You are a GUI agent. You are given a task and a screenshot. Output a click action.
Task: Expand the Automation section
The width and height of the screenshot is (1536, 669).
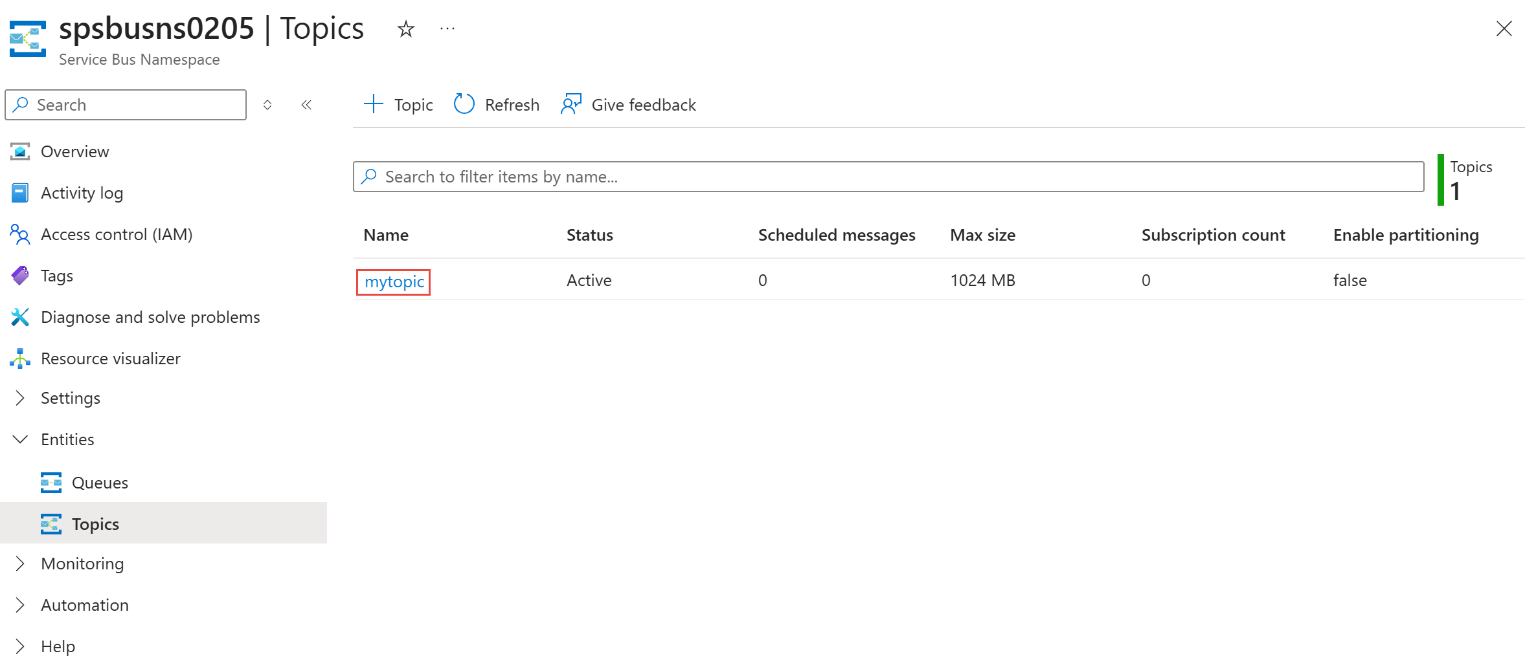coord(85,605)
